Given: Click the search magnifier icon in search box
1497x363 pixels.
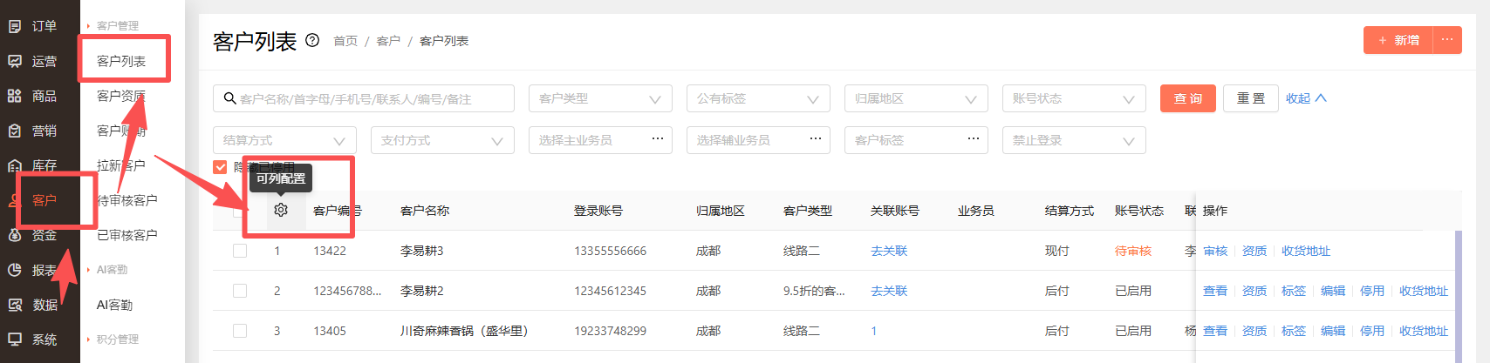Looking at the screenshot, I should tap(230, 98).
